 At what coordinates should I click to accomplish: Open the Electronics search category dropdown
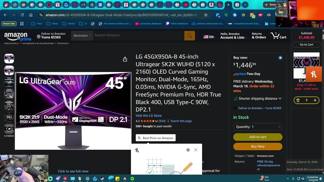tap(82, 36)
